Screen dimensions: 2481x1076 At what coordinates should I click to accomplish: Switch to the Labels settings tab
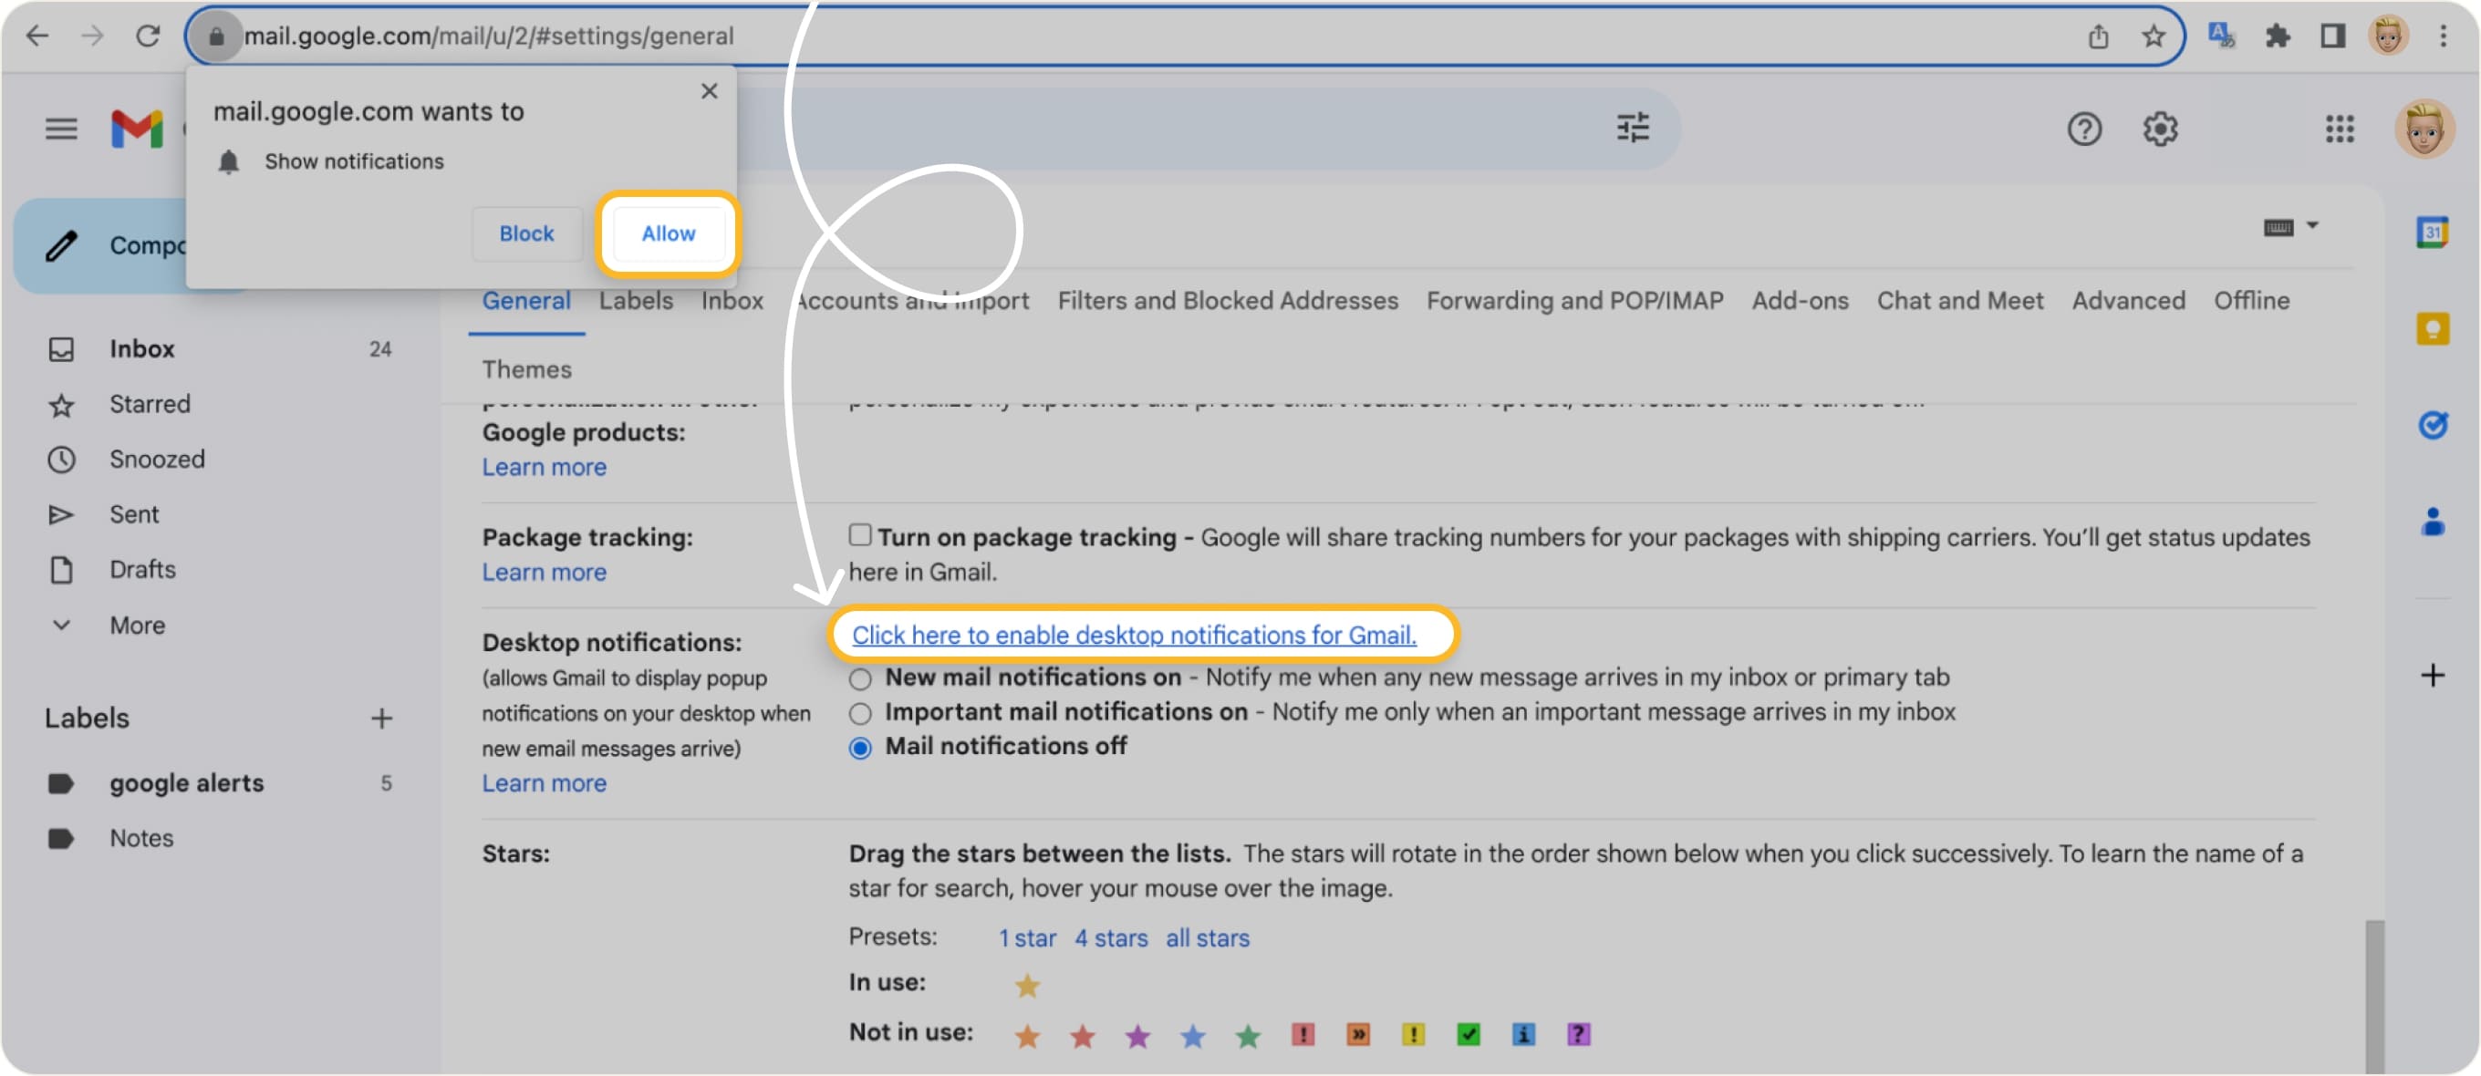[635, 300]
